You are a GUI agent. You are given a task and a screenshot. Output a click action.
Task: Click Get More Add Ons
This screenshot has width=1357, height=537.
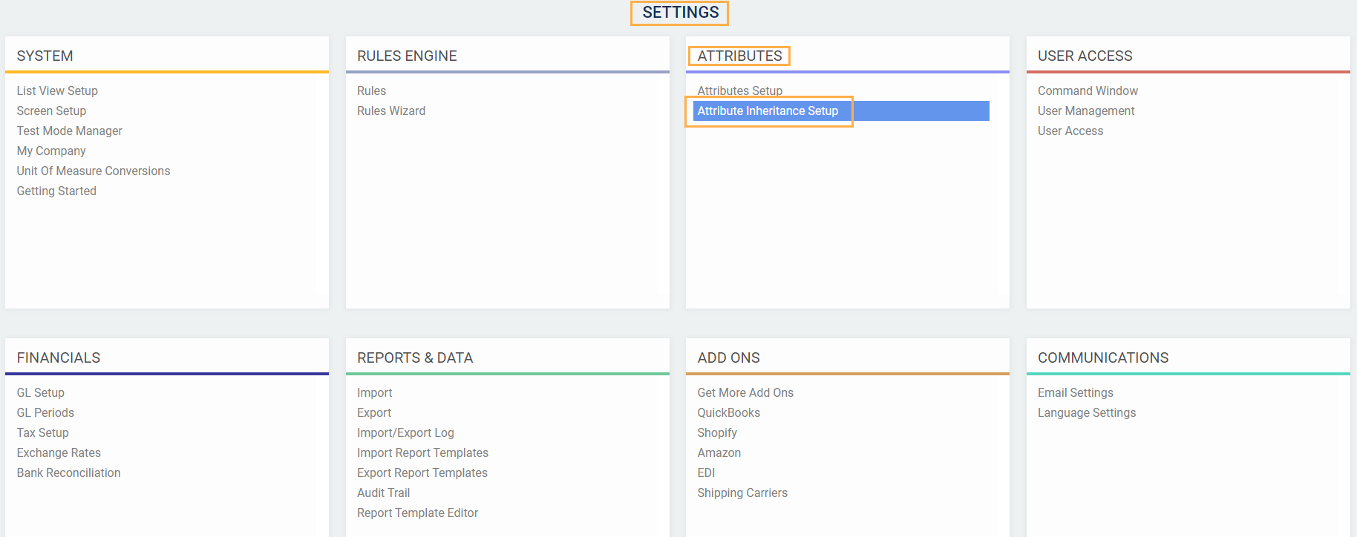click(745, 392)
